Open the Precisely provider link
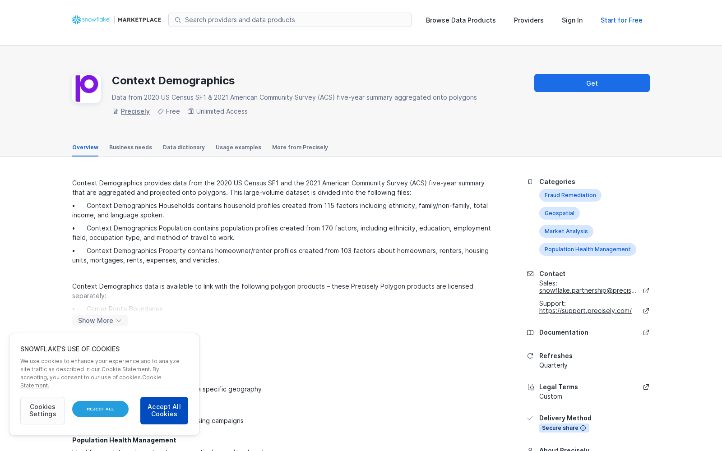This screenshot has width=722, height=451. pyautogui.click(x=135, y=111)
